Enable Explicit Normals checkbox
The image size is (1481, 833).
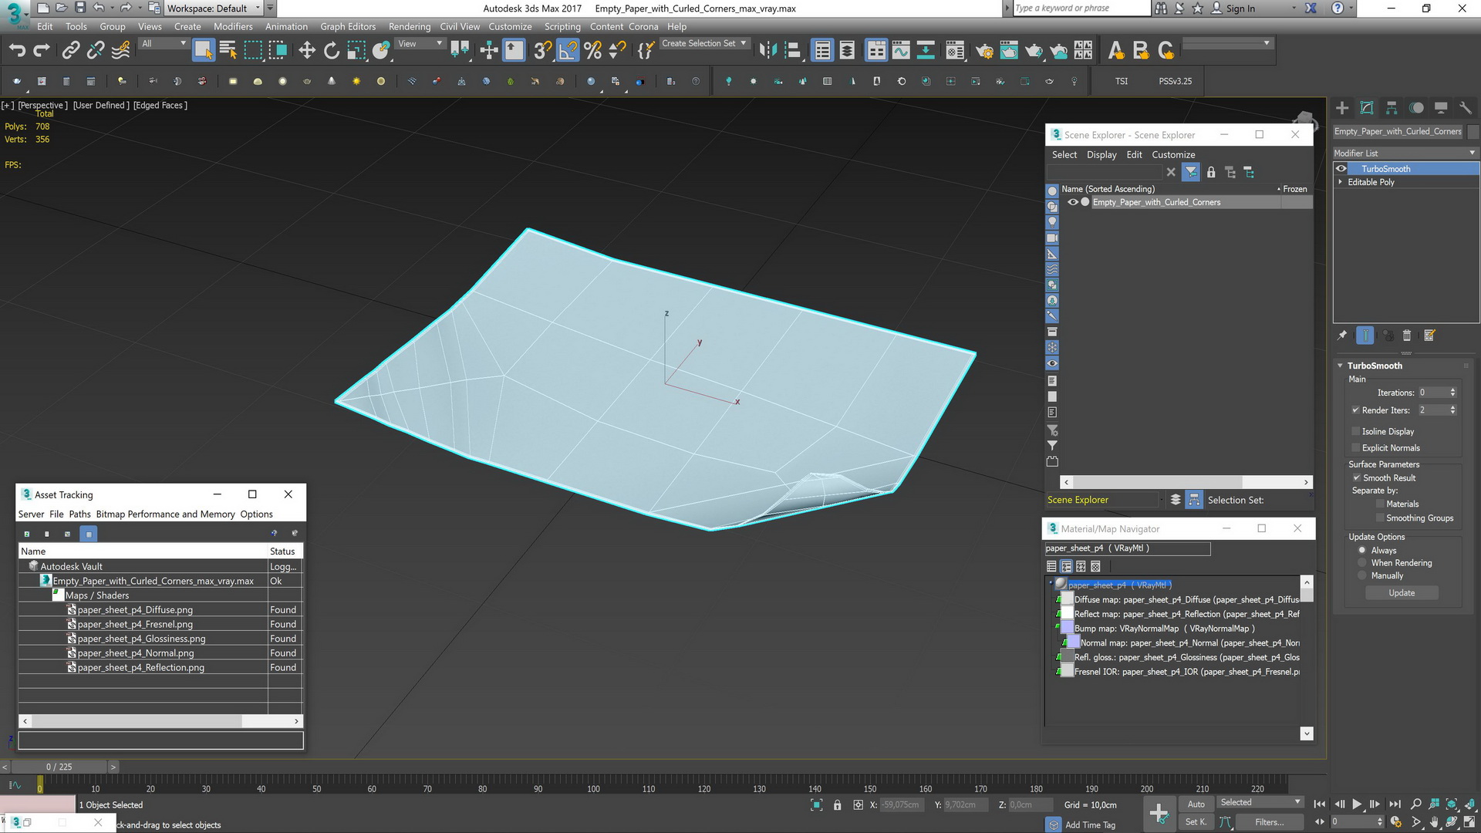pyautogui.click(x=1356, y=448)
